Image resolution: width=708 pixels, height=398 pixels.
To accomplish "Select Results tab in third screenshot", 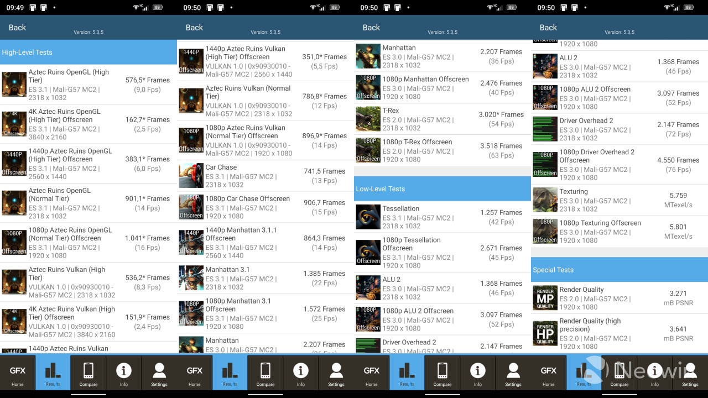I will coord(407,374).
